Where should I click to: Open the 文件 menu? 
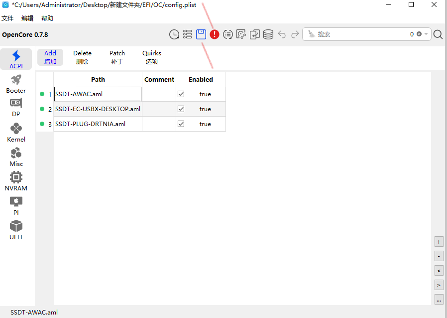click(x=7, y=18)
